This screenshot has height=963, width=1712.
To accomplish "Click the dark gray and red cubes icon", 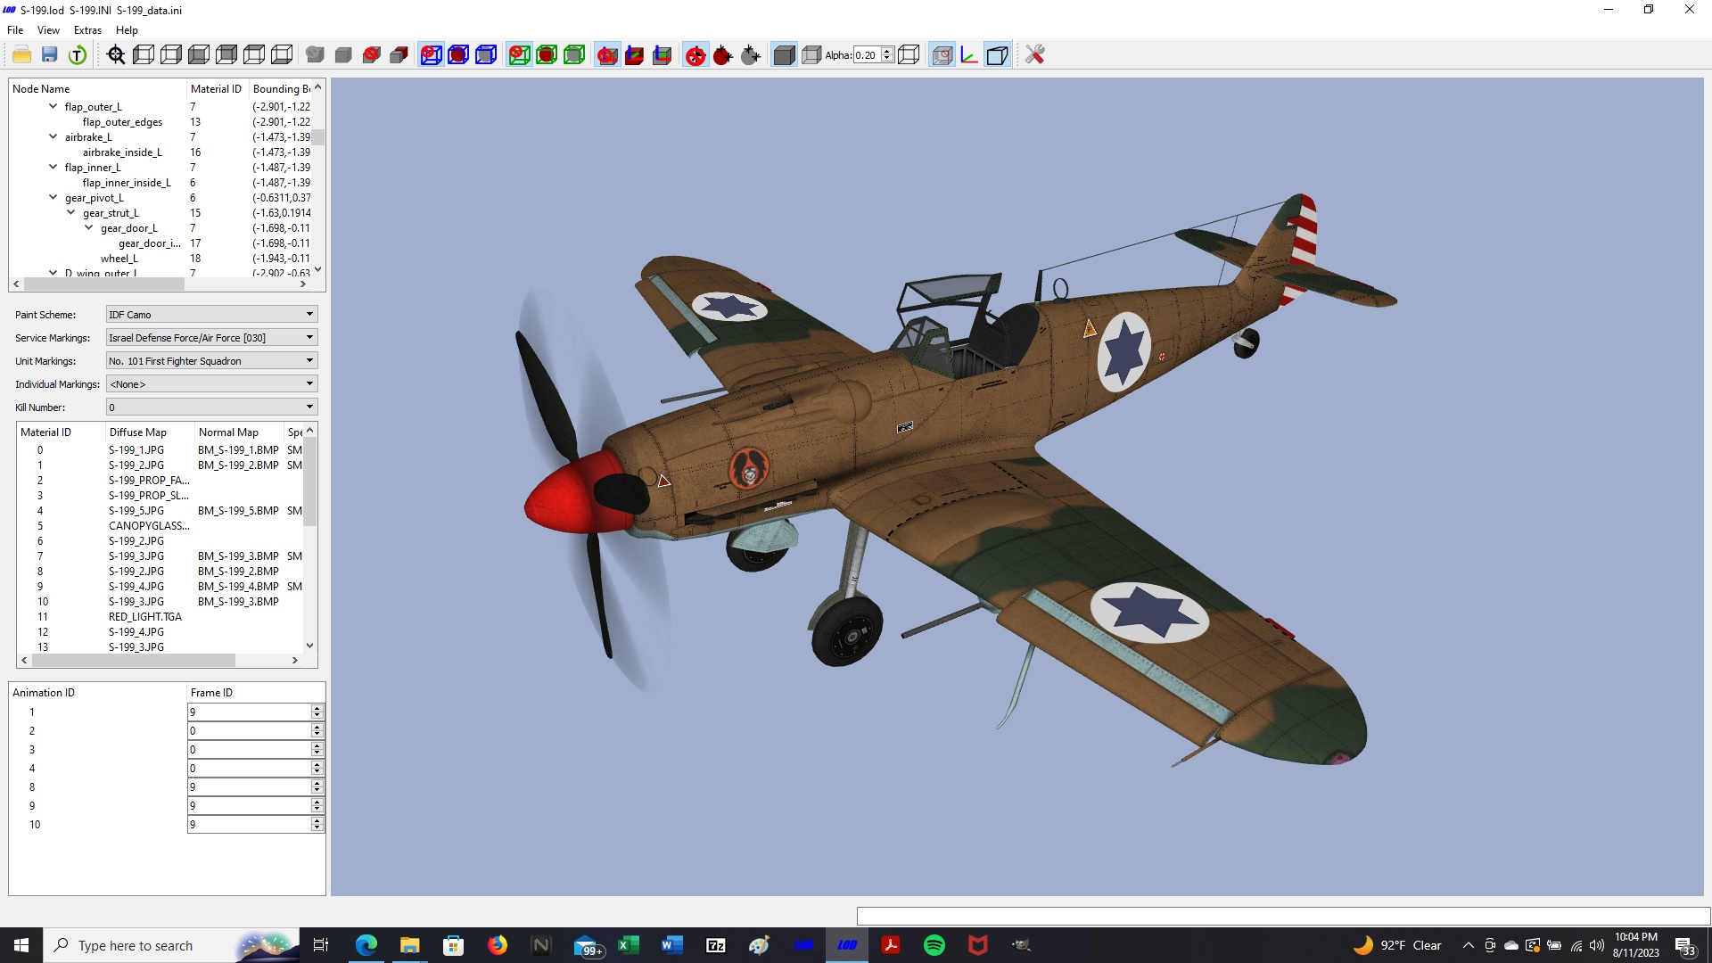I will [x=399, y=55].
